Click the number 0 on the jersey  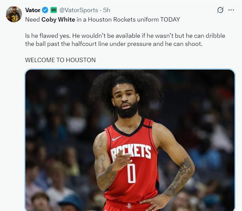[x=131, y=173]
